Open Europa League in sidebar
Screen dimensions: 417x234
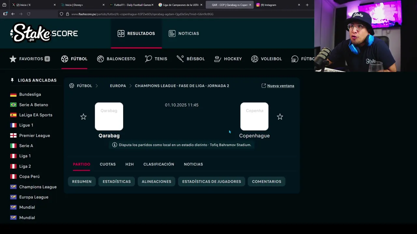coord(34,197)
